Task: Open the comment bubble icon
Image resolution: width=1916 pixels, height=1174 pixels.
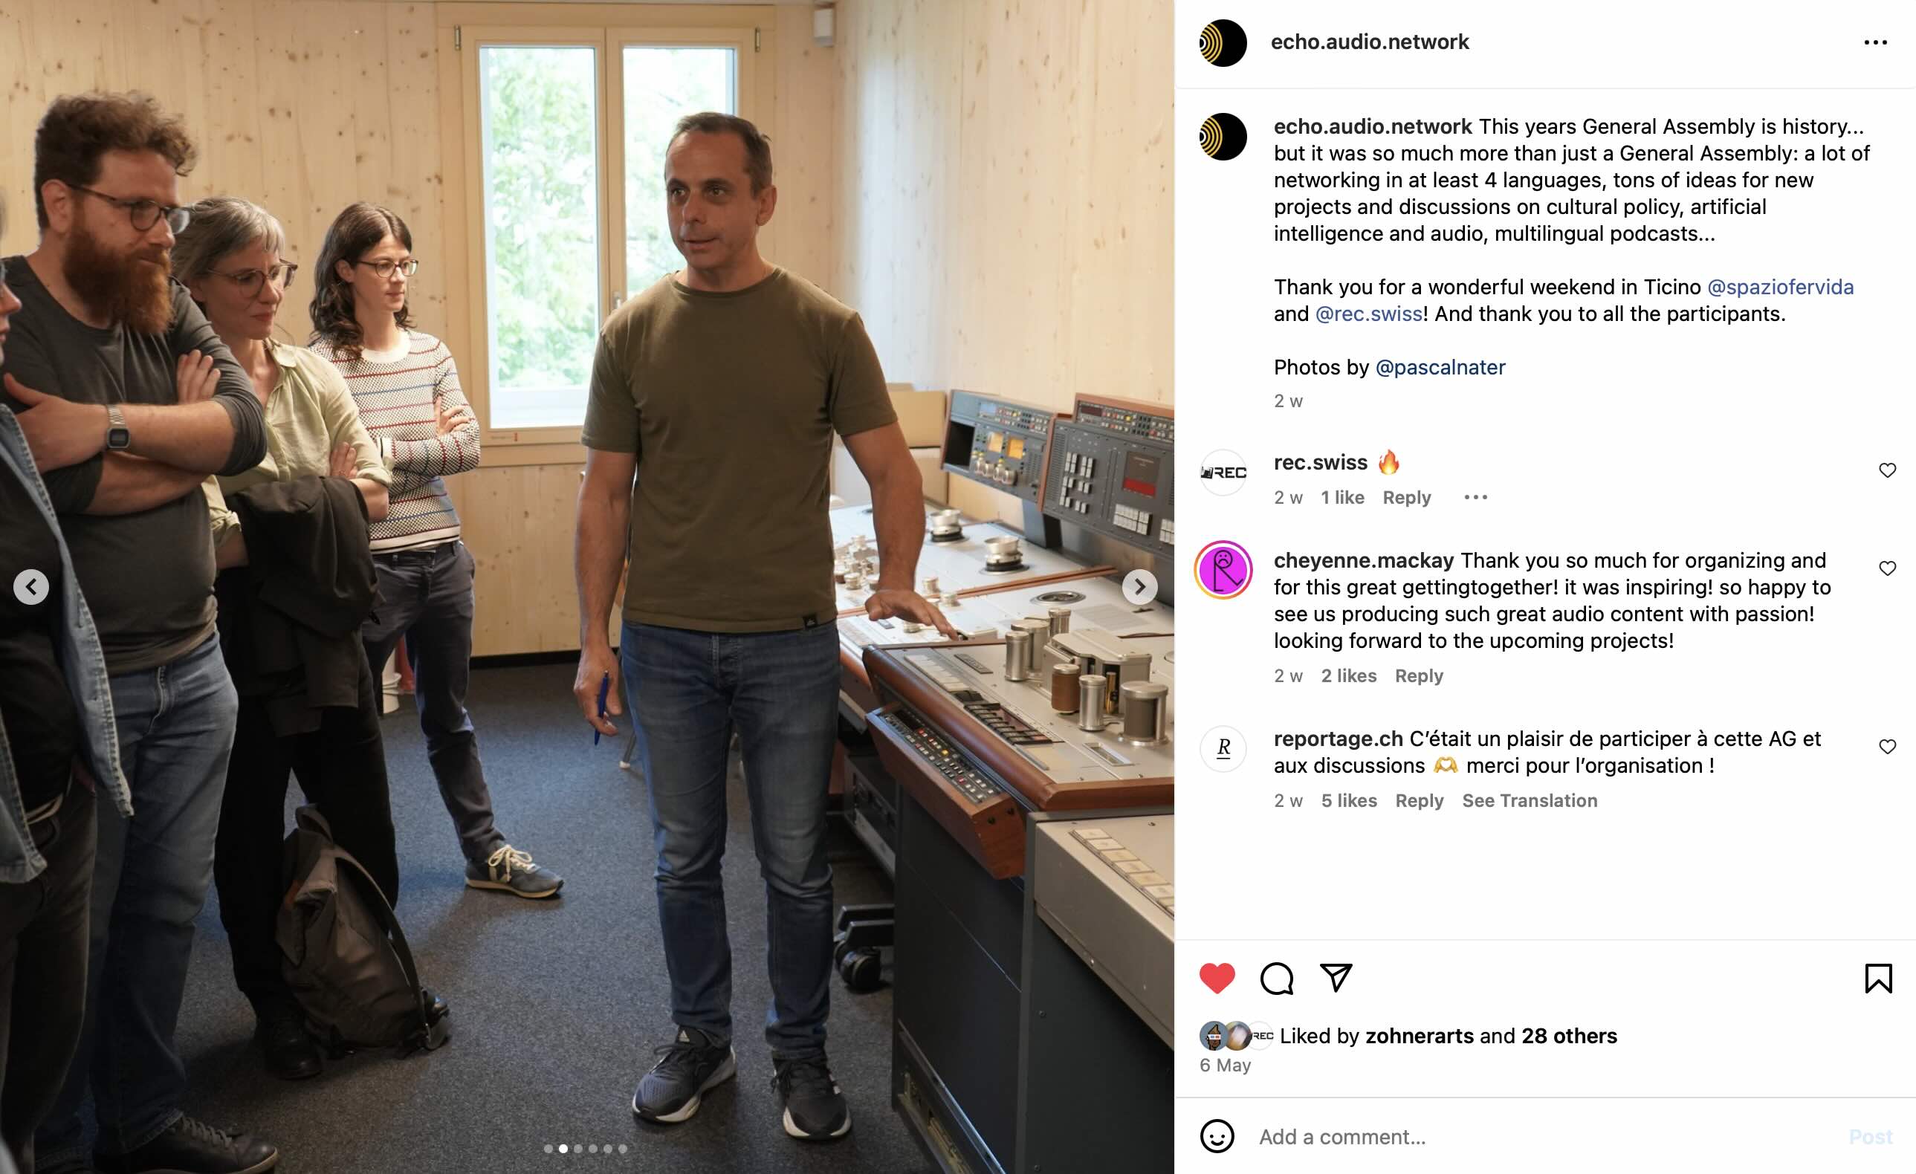Action: 1277,978
